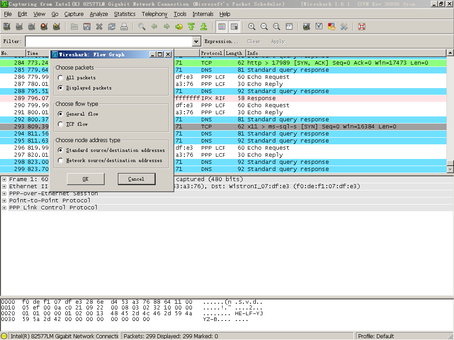
Task: Jump to the last packet
Action: pyautogui.click(x=204, y=27)
